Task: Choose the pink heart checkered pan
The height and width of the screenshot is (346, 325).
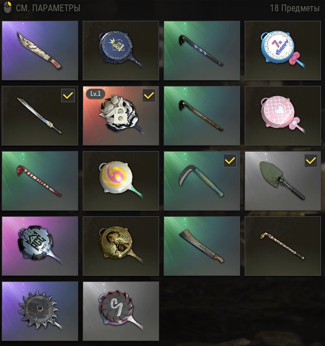Action: (283, 116)
